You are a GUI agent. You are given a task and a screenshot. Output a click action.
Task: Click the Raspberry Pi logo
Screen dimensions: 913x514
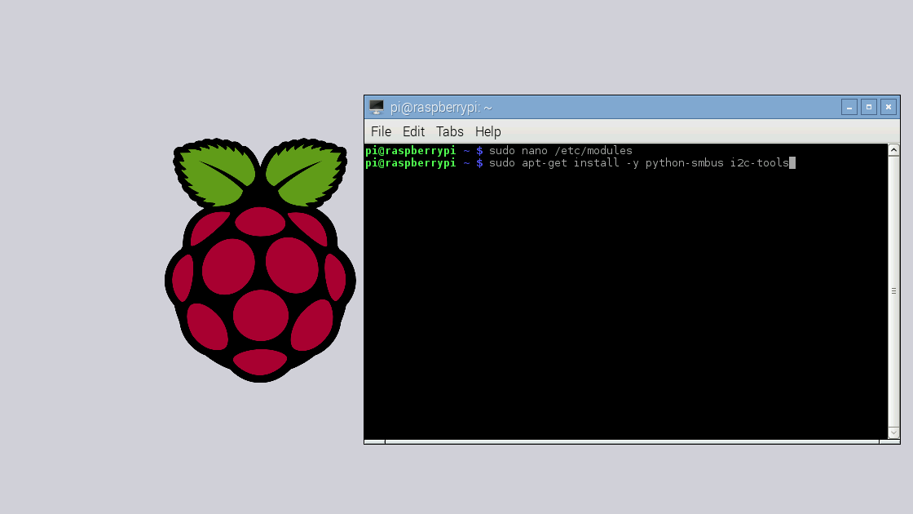click(x=260, y=260)
